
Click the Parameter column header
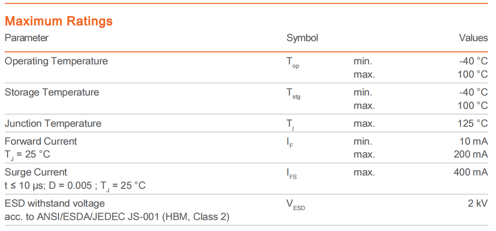click(x=26, y=38)
